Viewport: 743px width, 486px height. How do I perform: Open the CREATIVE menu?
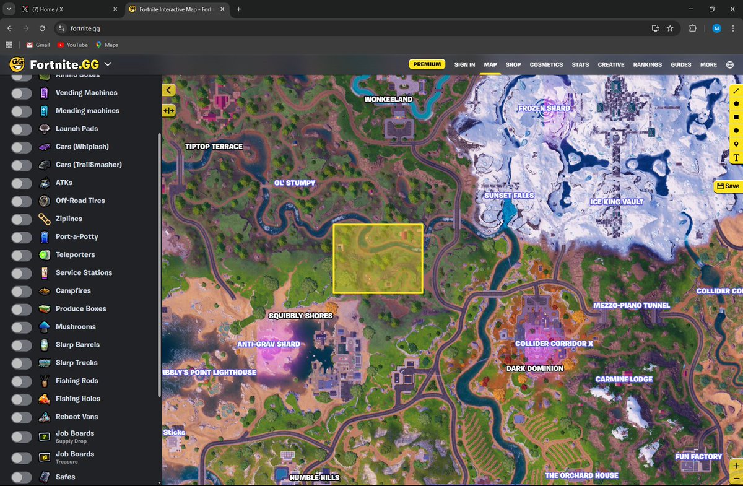pos(611,64)
